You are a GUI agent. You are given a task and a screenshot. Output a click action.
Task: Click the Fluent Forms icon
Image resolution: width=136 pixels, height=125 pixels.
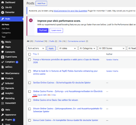3,57
